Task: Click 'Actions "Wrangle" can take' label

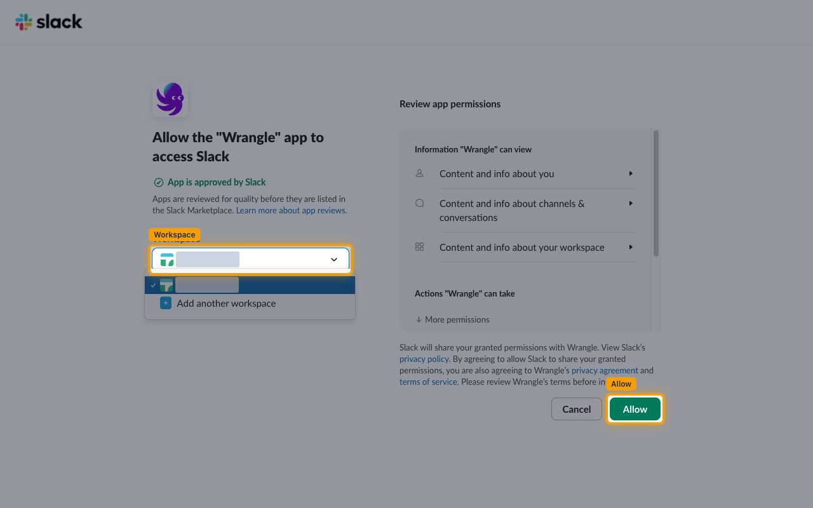Action: (465, 293)
